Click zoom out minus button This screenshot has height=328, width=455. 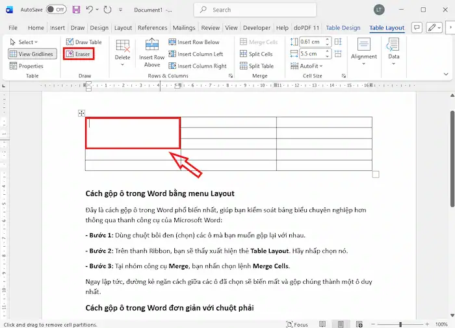[x=373, y=324]
